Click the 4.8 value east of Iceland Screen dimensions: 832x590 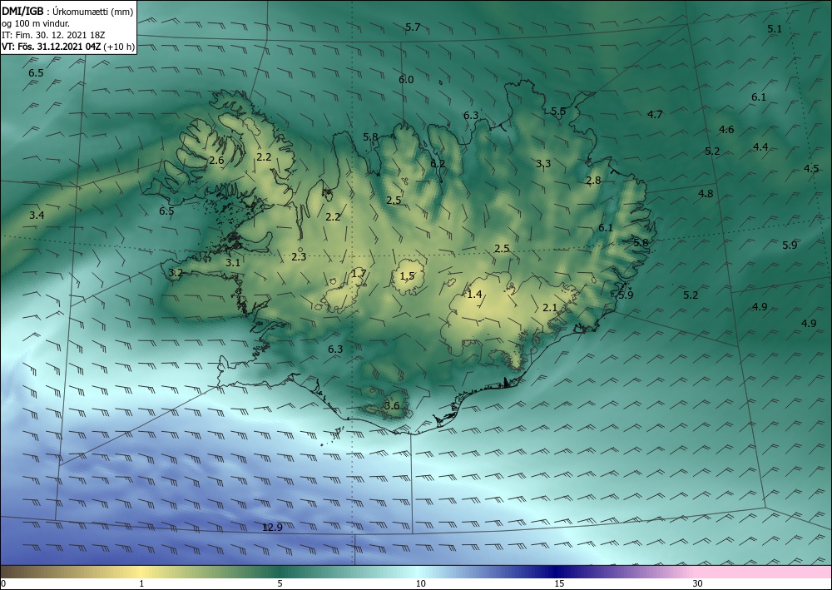706,194
